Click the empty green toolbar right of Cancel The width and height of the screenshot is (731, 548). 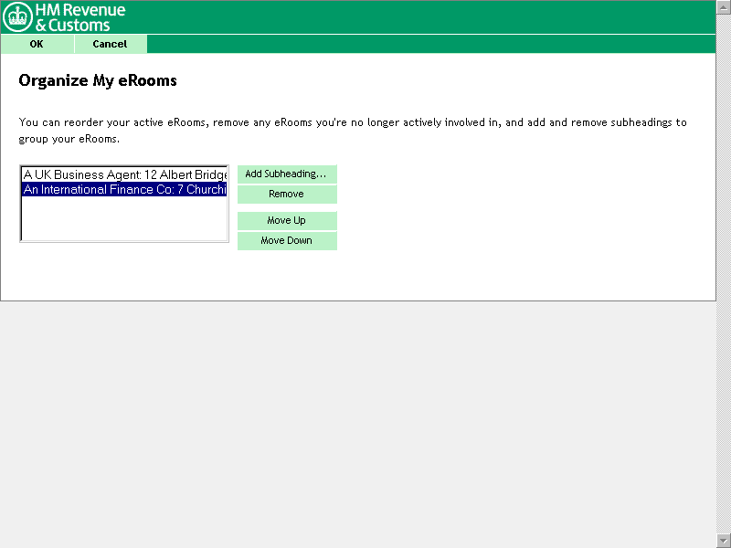pyautogui.click(x=429, y=44)
